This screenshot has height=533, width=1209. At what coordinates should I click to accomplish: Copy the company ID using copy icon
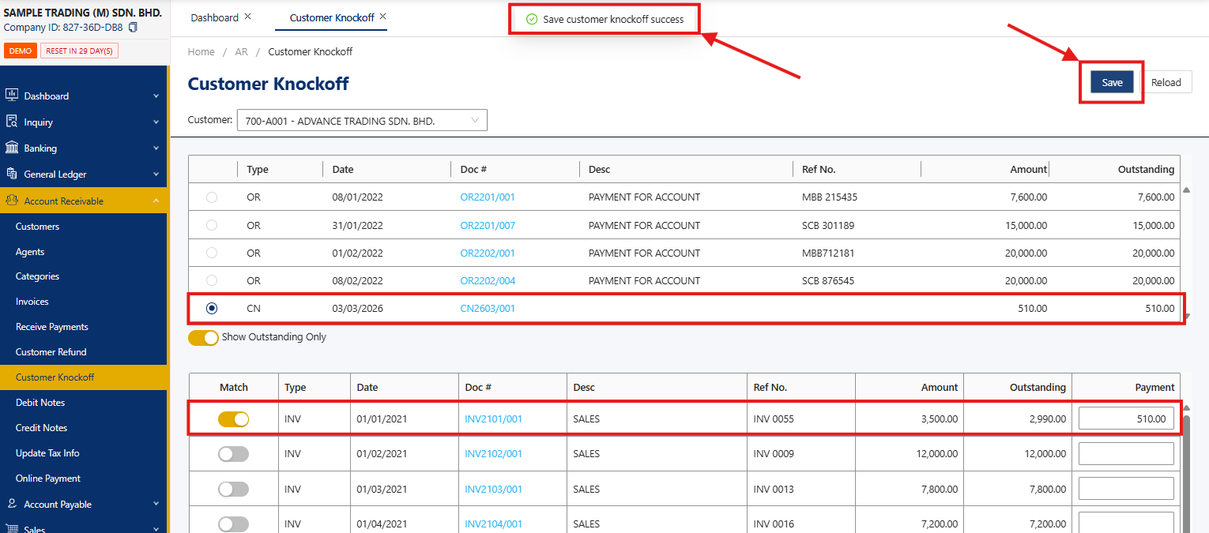[x=133, y=28]
